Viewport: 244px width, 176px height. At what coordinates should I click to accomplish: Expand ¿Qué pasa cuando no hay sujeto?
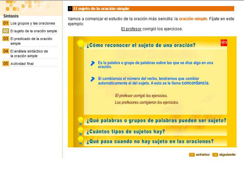click(150, 141)
